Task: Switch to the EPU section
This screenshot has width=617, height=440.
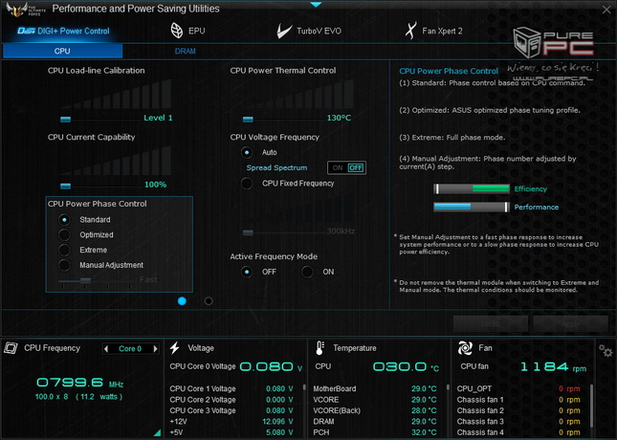Action: point(188,31)
